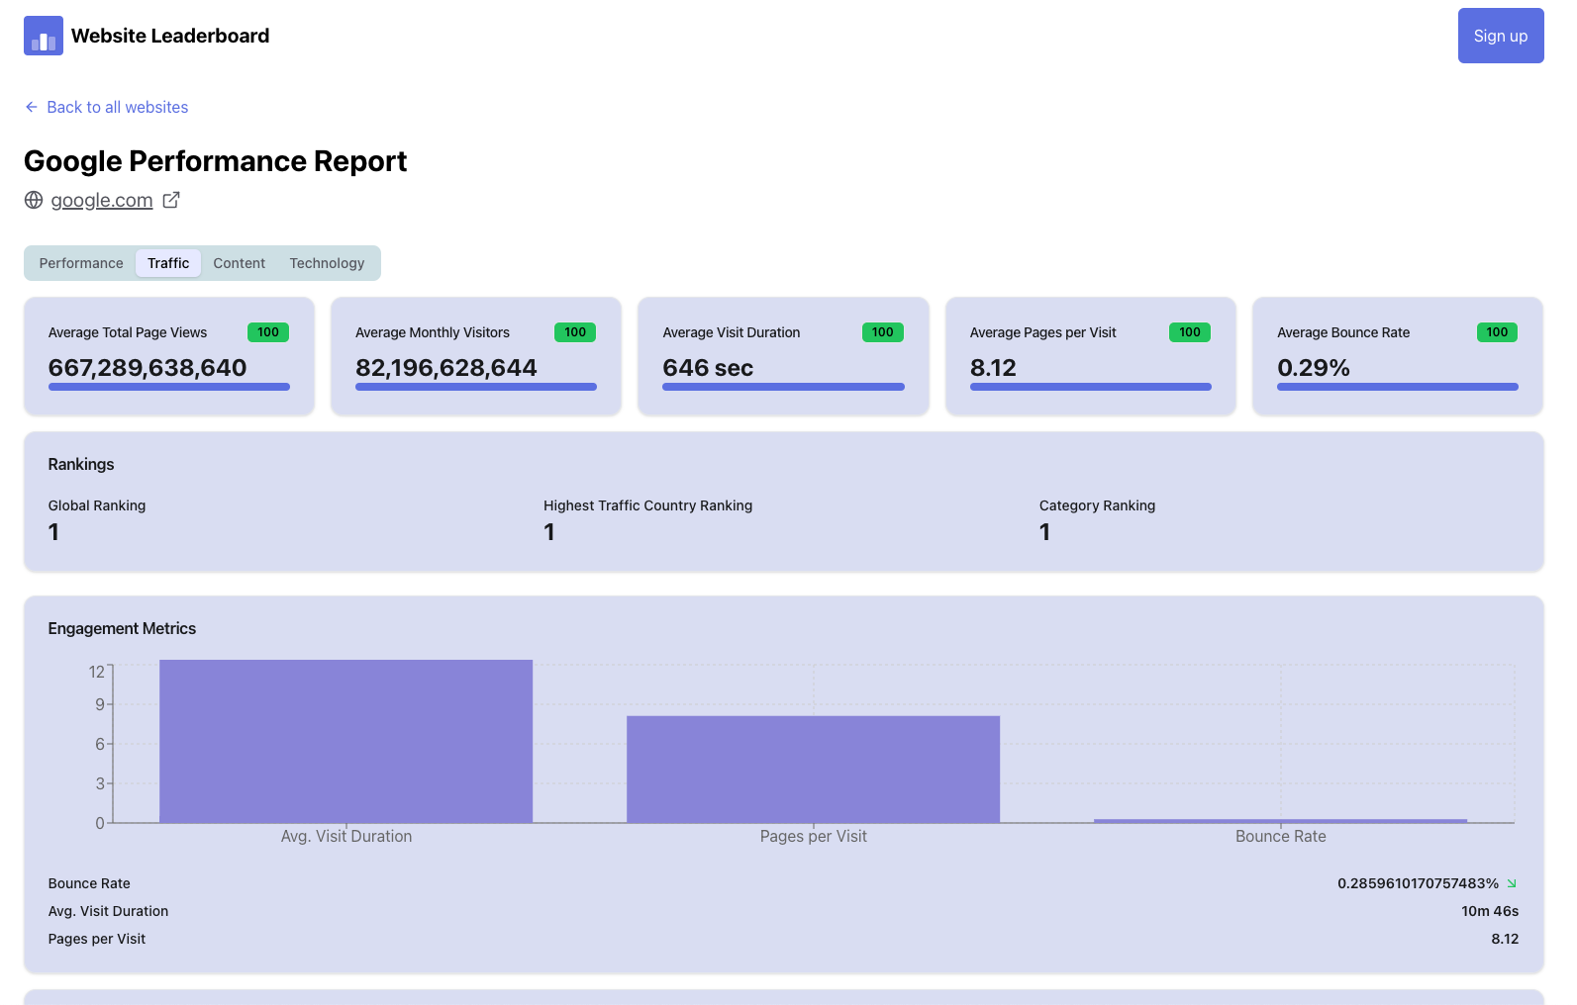
Task: Click the 0.28596101707574​83% value
Action: [x=1419, y=883]
